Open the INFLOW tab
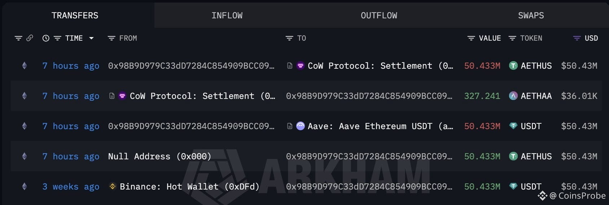The width and height of the screenshot is (609, 205). coord(227,15)
